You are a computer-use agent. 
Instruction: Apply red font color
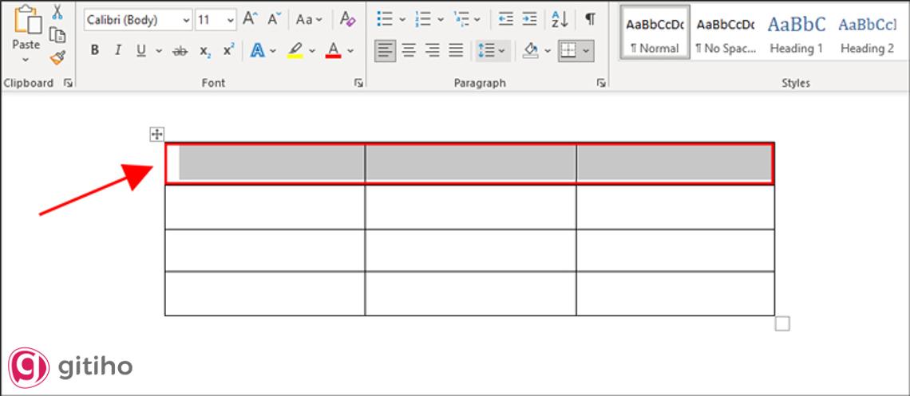click(x=333, y=51)
